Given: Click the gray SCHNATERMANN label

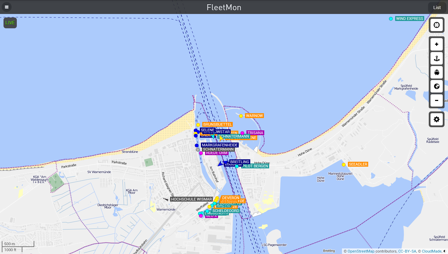Looking at the screenshot, I should (218, 149).
